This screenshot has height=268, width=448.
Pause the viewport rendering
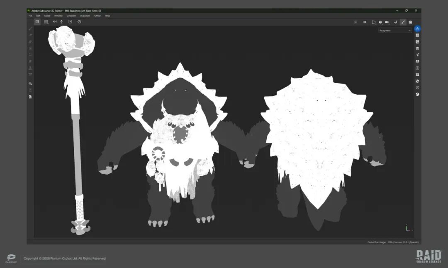click(x=365, y=22)
